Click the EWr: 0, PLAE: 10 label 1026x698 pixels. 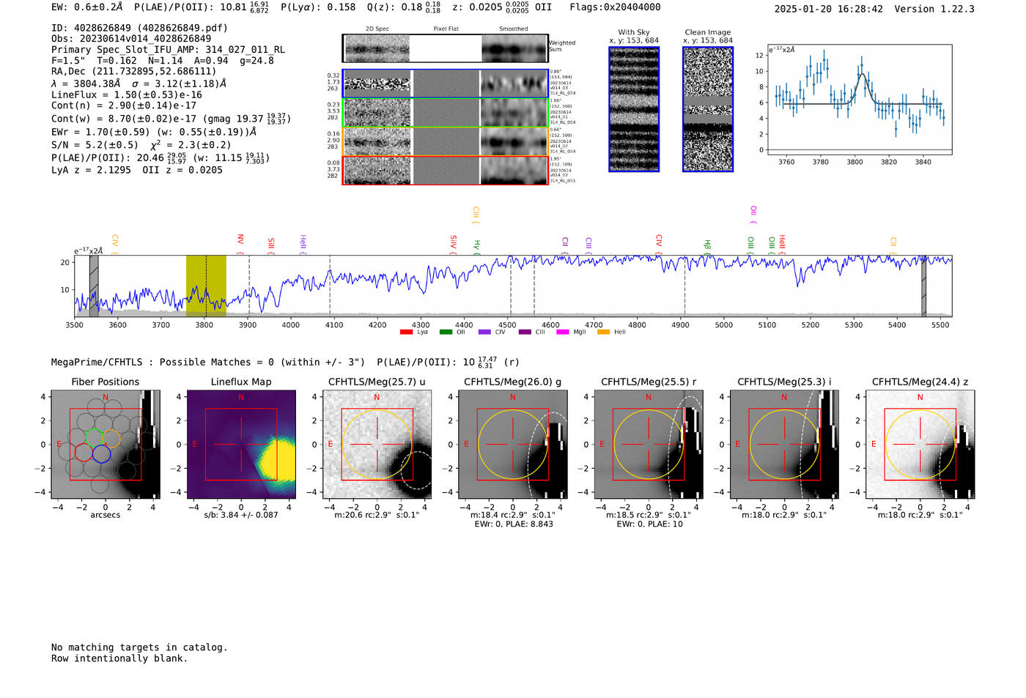point(650,524)
